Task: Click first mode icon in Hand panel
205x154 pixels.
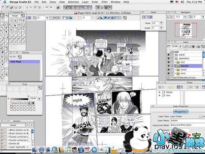Action: 143,17
